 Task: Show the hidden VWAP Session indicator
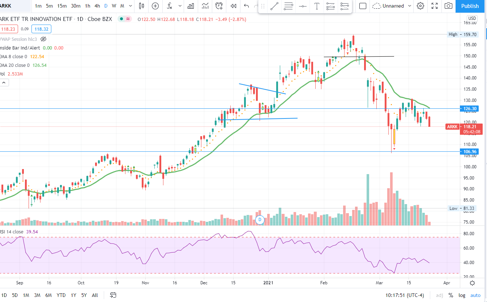43,39
